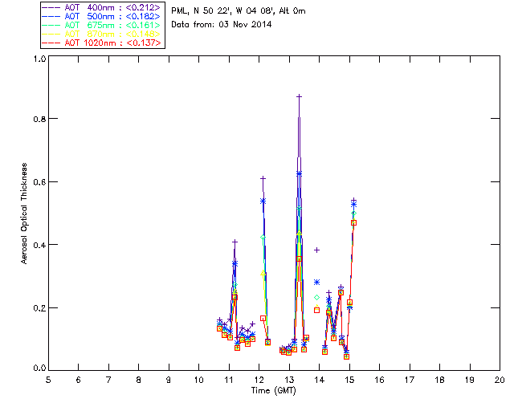The image size is (514, 411).
Task: Click the x-axis tick label 10
Action: (x=199, y=380)
